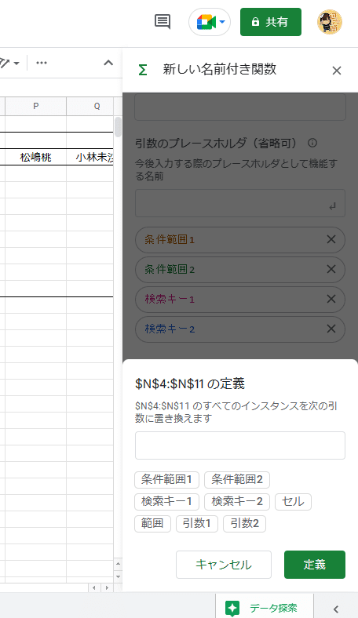358x618 pixels.
Task: Click the $N$4:$N$11 replacement argument input field
Action: tap(240, 445)
